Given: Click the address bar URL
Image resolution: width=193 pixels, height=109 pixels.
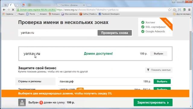Looking at the screenshot, I should 87,10.
